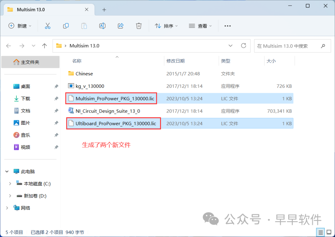
Task: Click the Paste clipboard icon
Action: coord(84,26)
